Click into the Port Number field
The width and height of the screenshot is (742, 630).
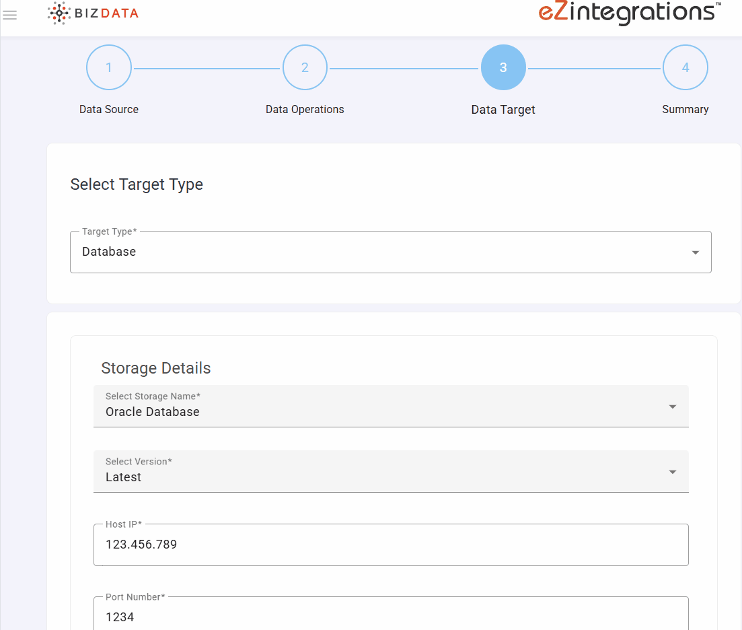click(390, 616)
